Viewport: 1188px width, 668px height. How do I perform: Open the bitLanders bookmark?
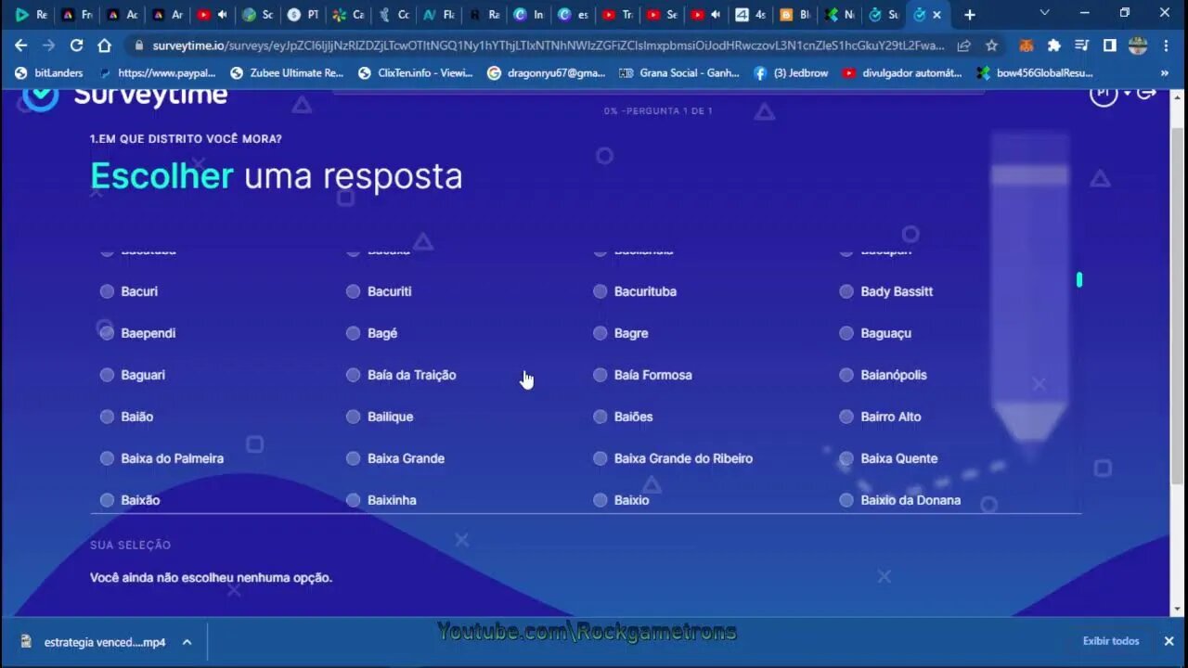pos(49,72)
